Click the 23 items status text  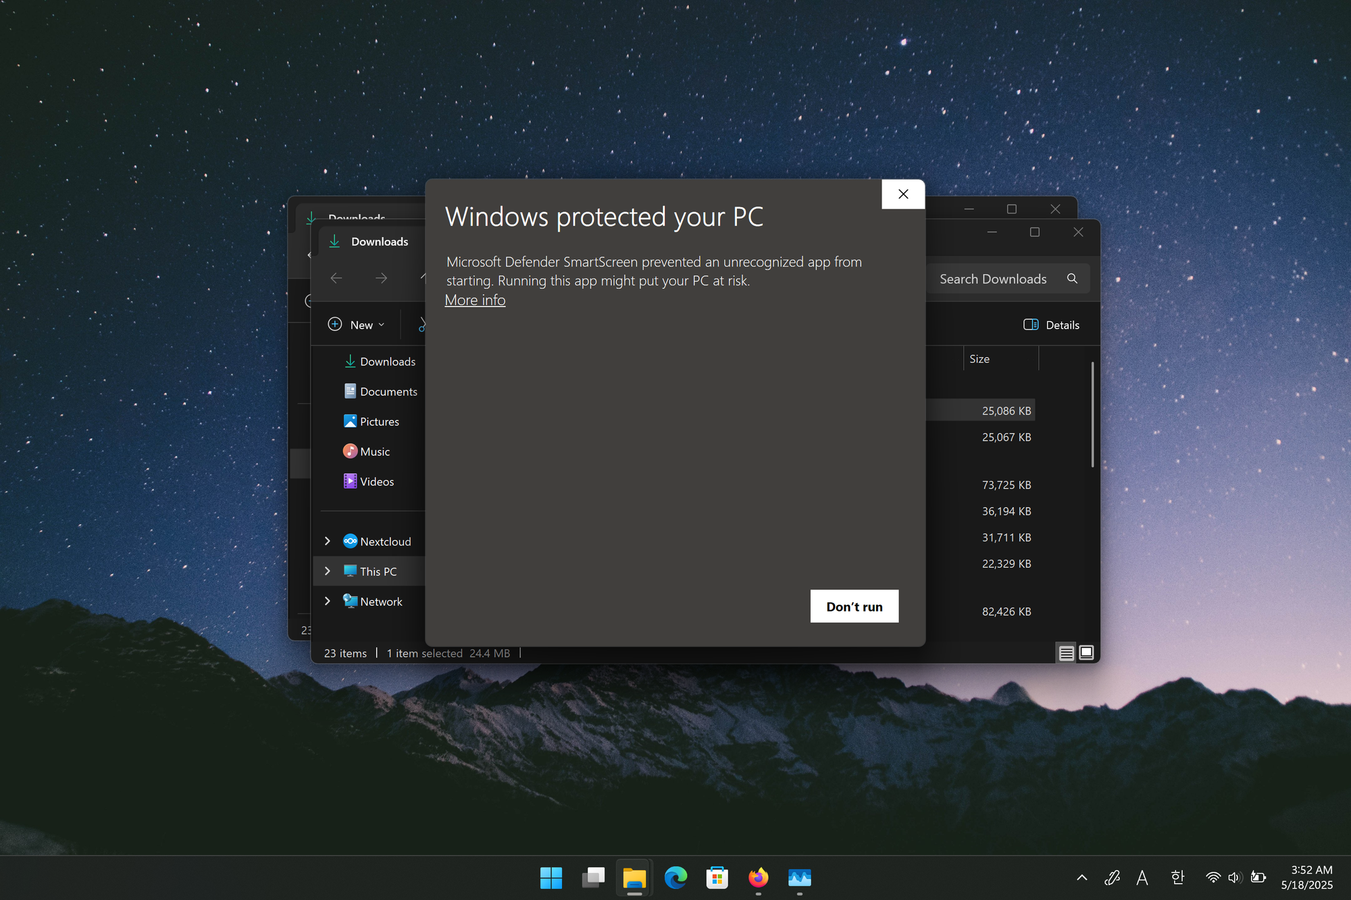pos(345,653)
